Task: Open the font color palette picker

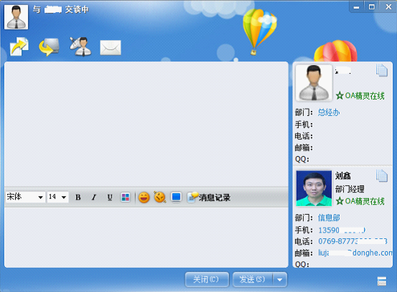Action: click(125, 198)
